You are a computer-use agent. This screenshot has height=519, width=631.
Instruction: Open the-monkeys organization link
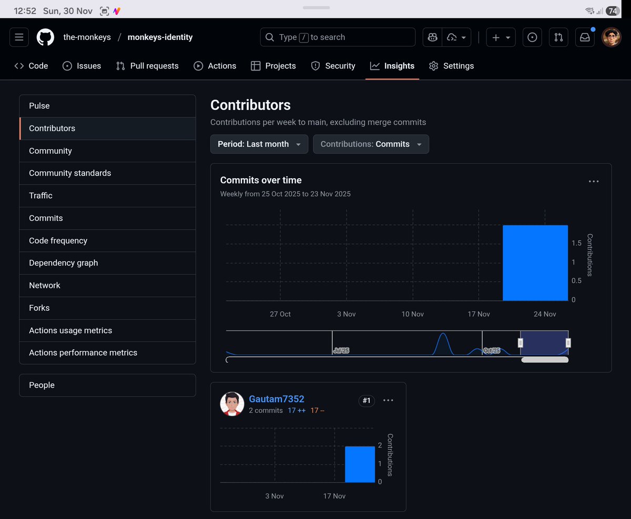[x=87, y=37]
